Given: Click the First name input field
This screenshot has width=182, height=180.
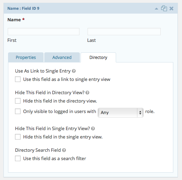Looking at the screenshot, I should pyautogui.click(x=44, y=31).
